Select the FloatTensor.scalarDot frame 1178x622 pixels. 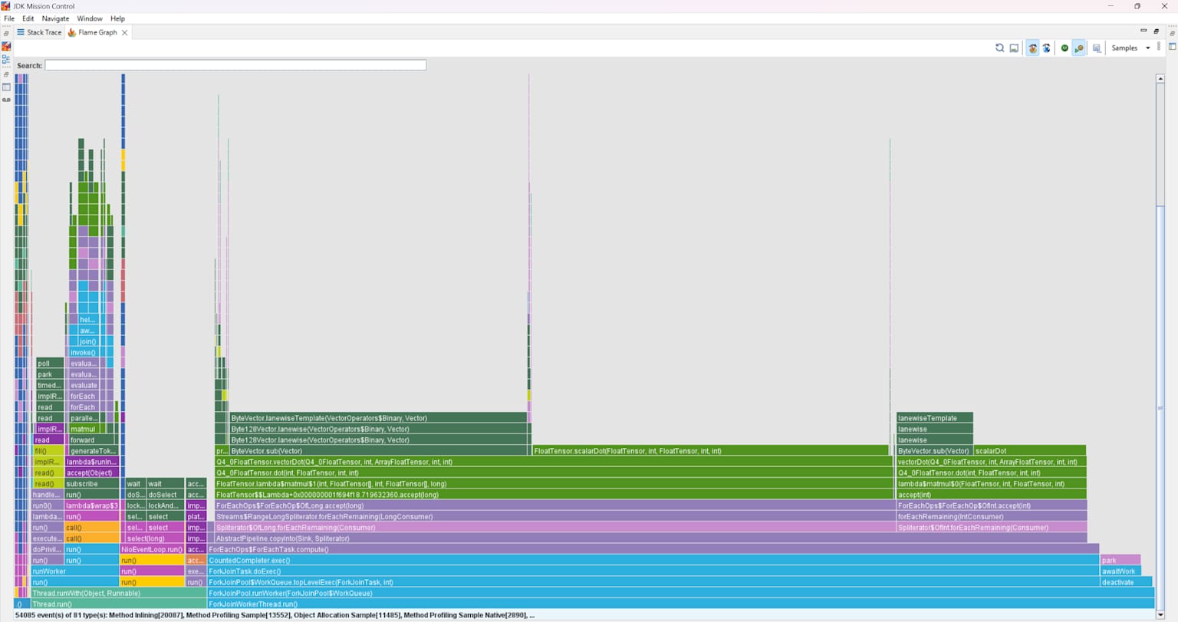710,451
